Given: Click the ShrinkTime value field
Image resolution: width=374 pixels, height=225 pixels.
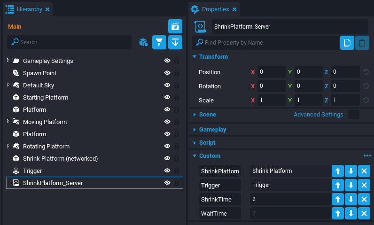Looking at the screenshot, I should coord(289,199).
